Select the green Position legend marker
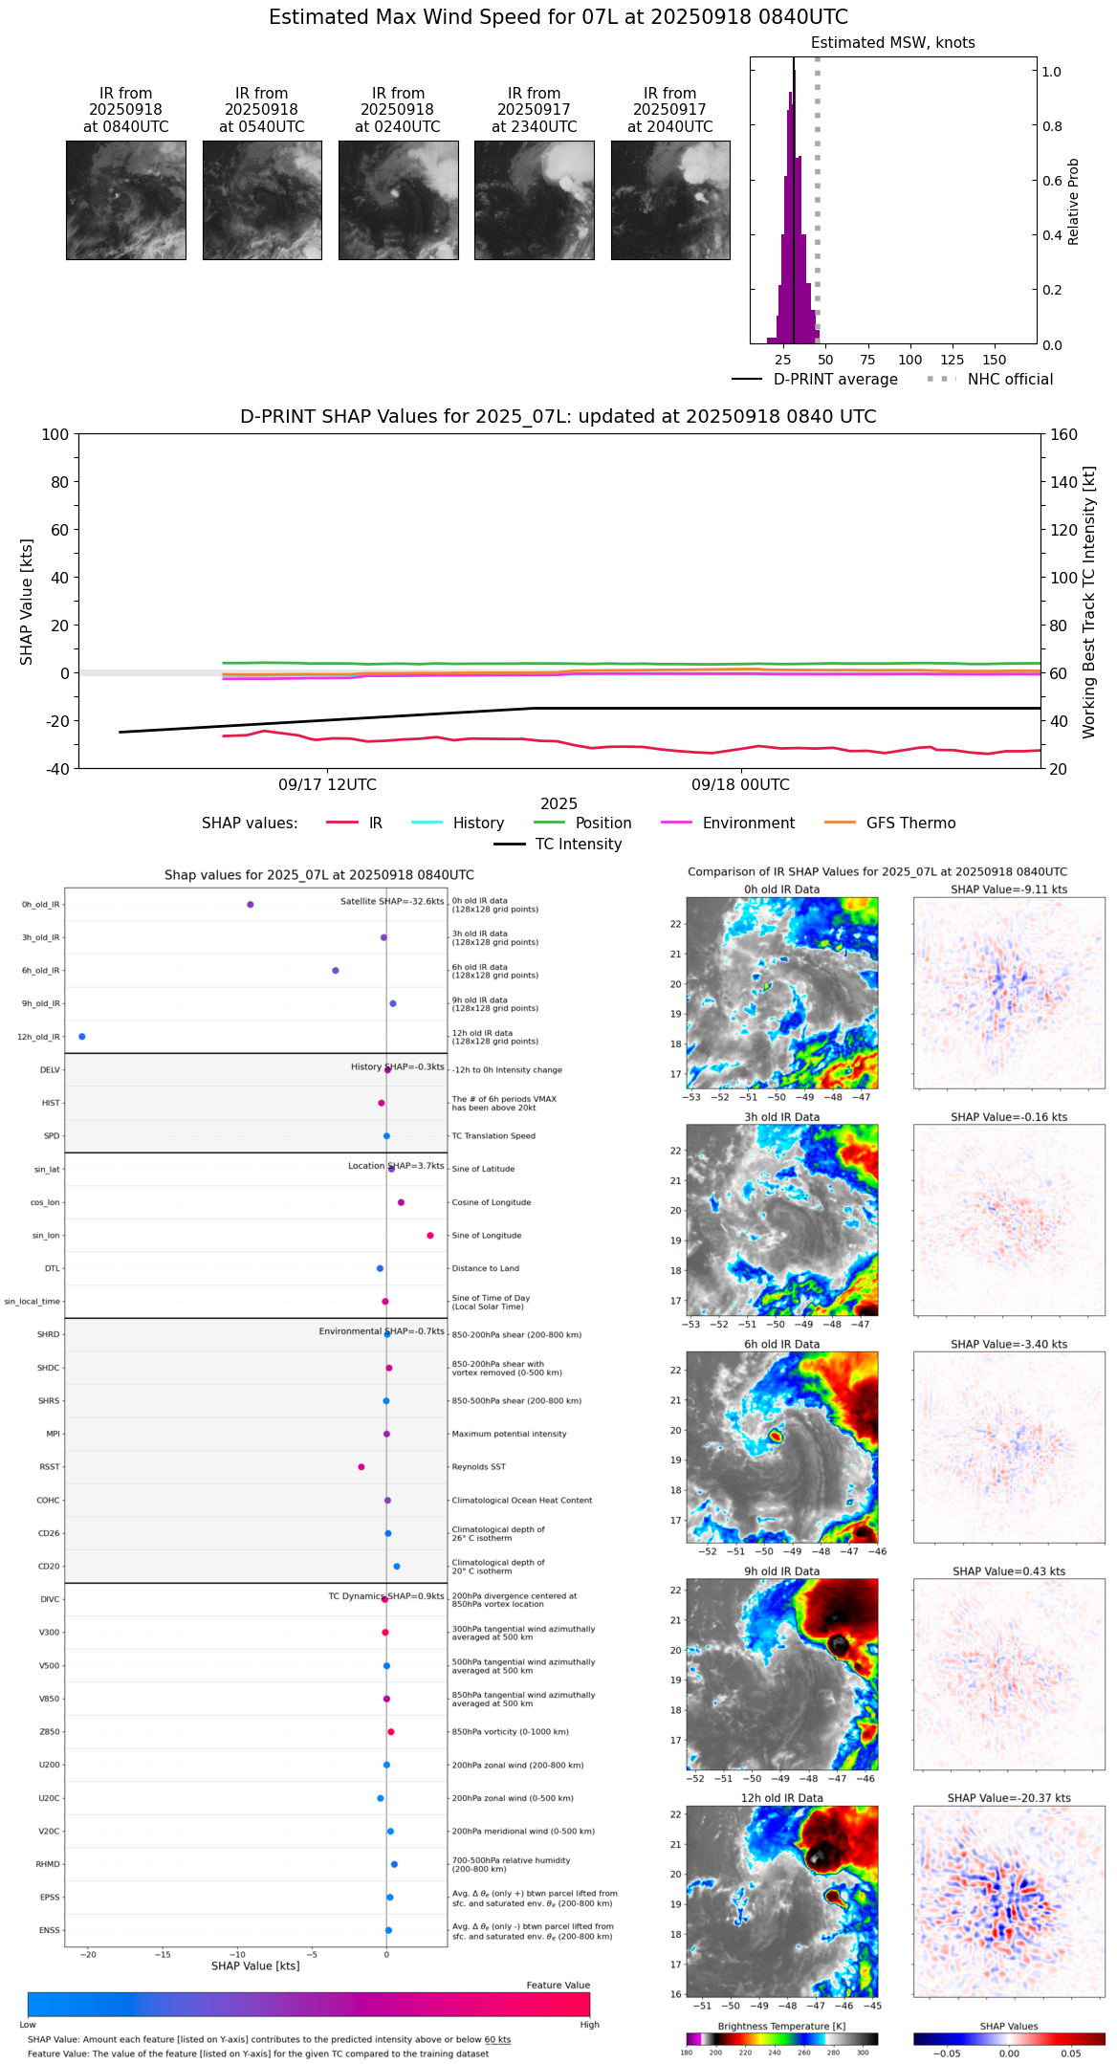The height and width of the screenshot is (2064, 1117). click(x=549, y=823)
